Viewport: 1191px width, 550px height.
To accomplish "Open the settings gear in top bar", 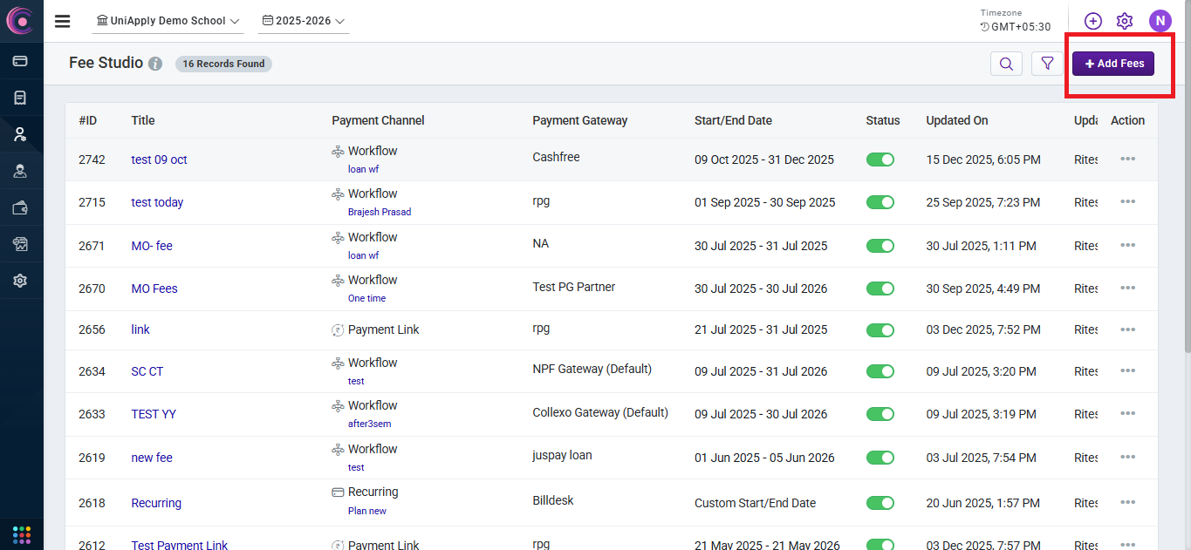I will (x=1125, y=21).
